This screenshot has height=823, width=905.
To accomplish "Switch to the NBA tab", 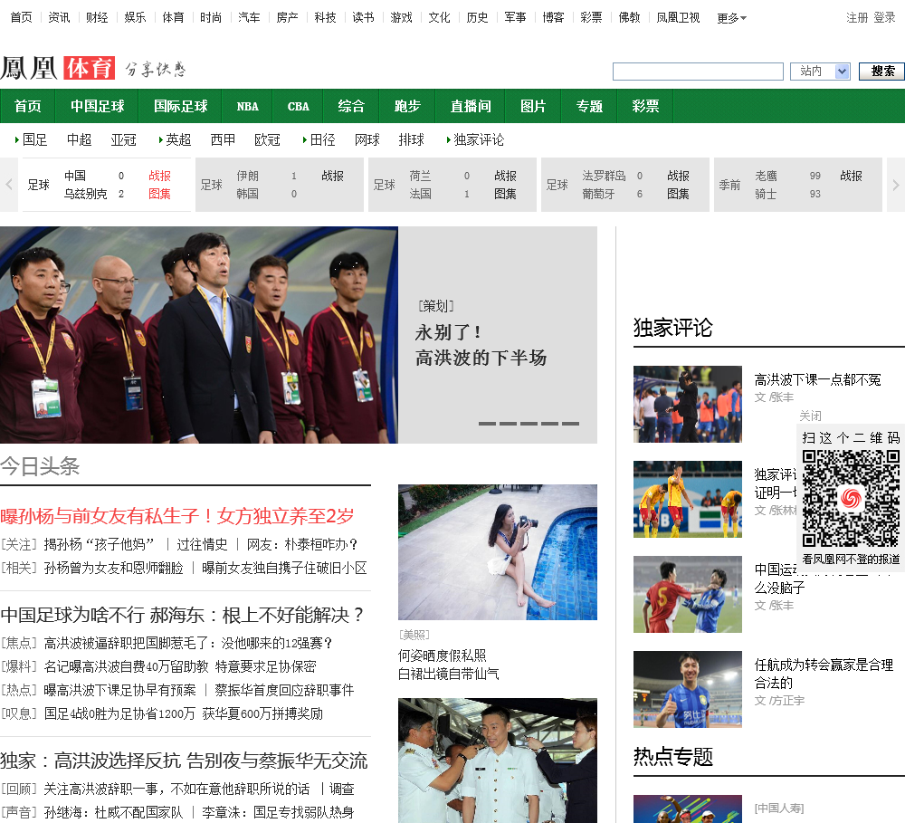I will click(x=248, y=106).
